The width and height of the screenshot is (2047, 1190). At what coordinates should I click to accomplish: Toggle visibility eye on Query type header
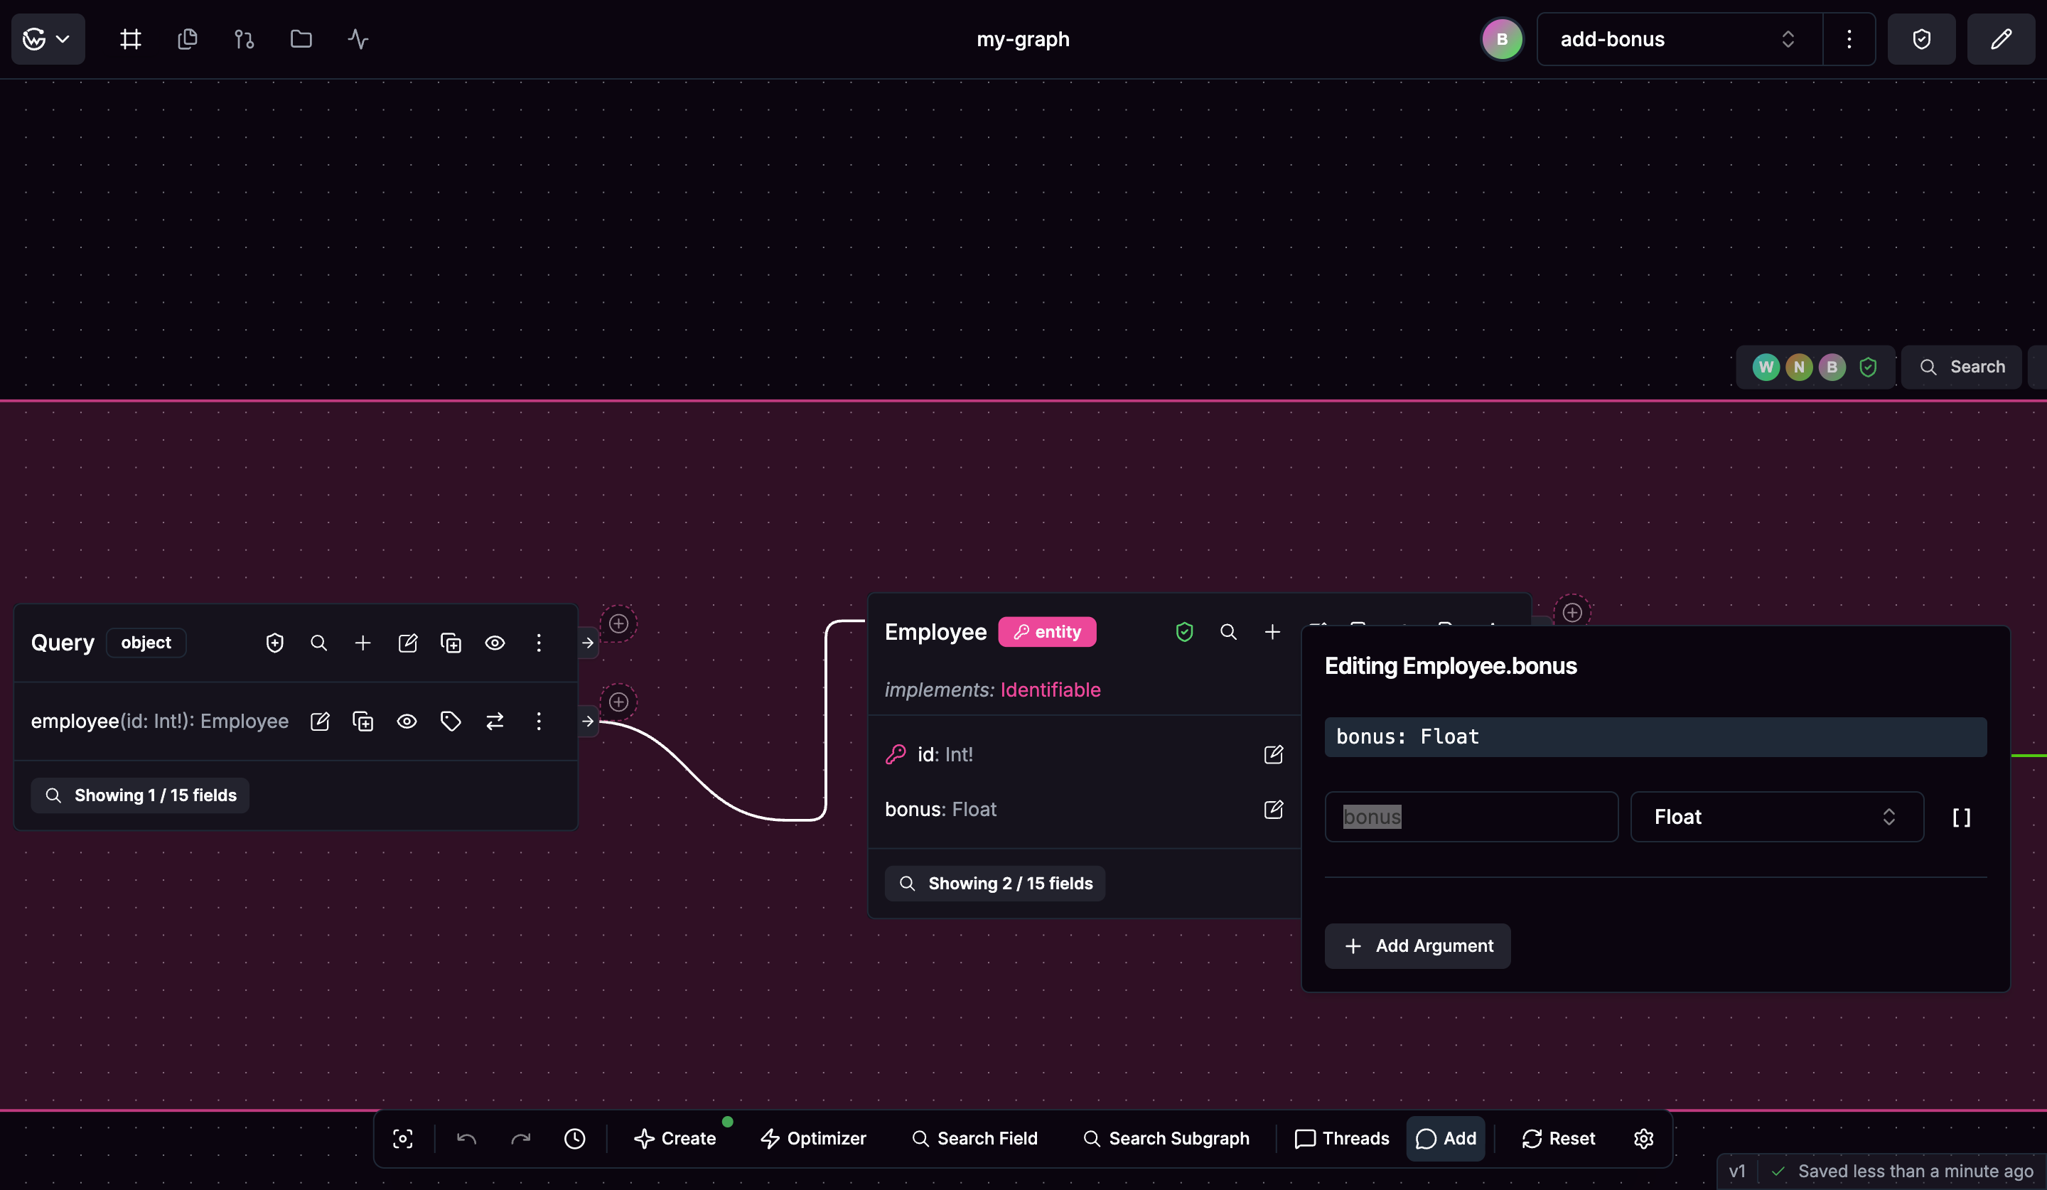tap(495, 643)
